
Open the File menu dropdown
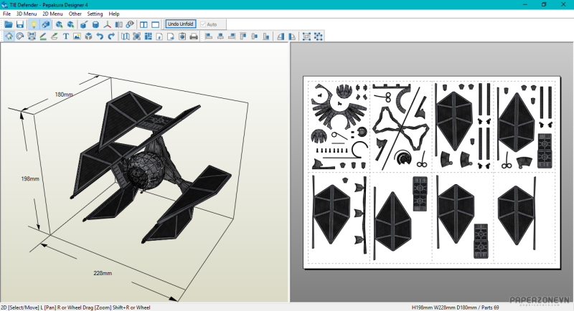coord(6,14)
